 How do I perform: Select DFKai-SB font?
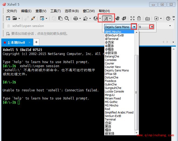(x=119, y=74)
